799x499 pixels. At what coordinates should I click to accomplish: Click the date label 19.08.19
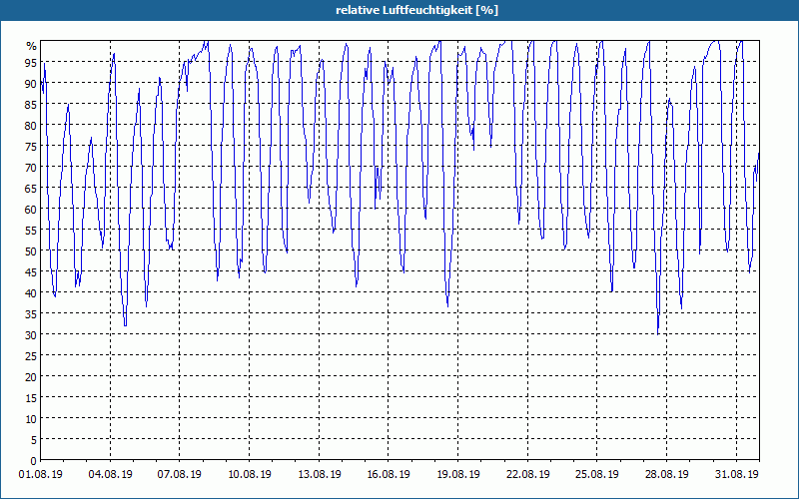[458, 475]
